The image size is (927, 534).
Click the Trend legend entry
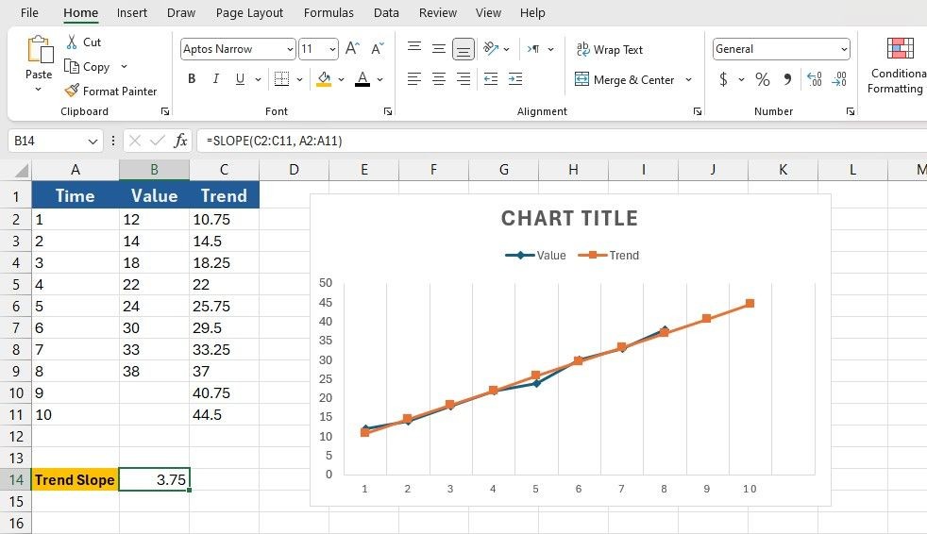pos(609,255)
